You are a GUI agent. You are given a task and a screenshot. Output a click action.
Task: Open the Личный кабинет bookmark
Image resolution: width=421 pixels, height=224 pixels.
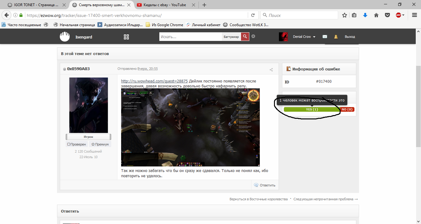pyautogui.click(x=203, y=25)
